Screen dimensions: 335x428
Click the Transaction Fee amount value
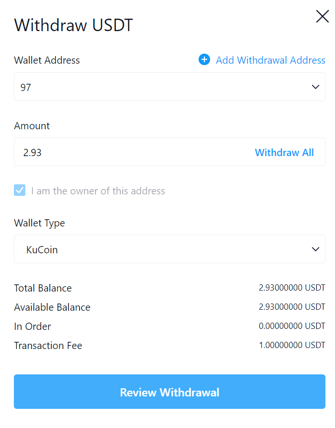[292, 345]
